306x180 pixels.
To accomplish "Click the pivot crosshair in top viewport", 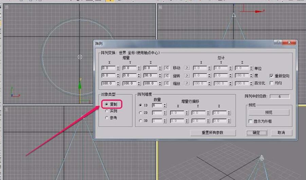I will click(80, 57).
